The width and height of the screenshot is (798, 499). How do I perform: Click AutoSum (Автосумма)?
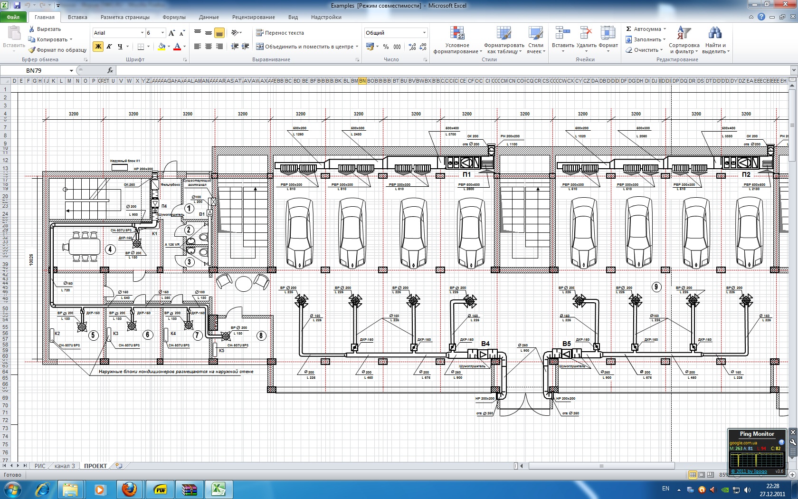[646, 29]
